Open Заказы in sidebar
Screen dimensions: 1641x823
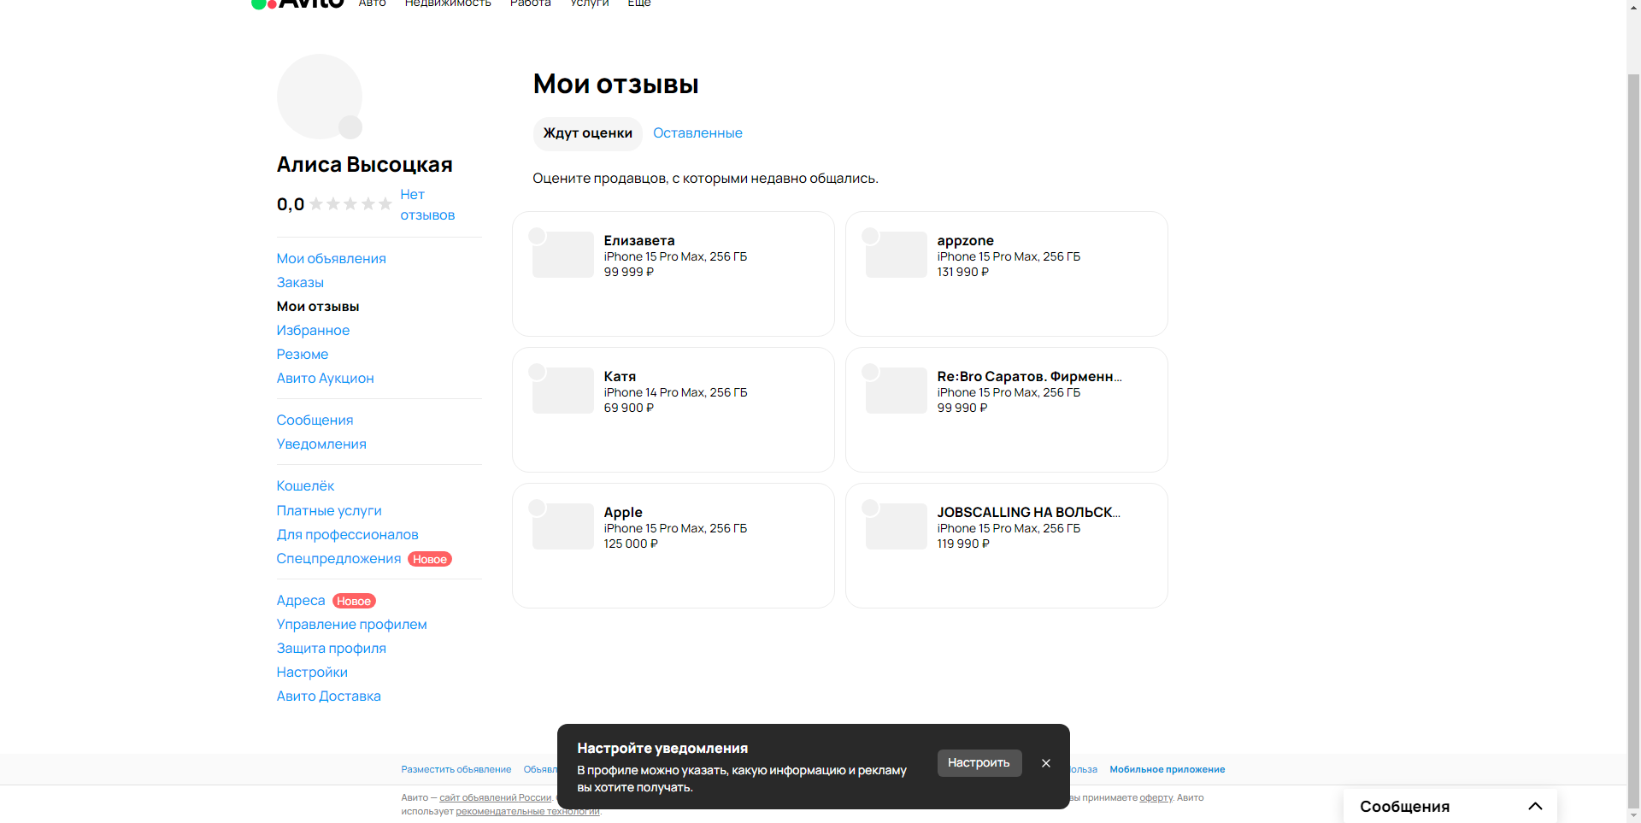coord(300,282)
